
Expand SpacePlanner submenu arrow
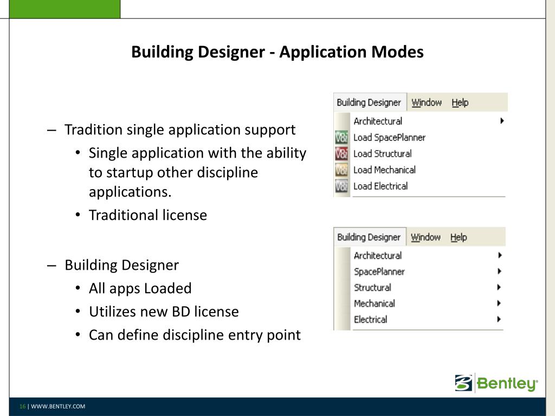click(x=499, y=271)
